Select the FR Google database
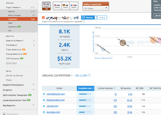 74,6
